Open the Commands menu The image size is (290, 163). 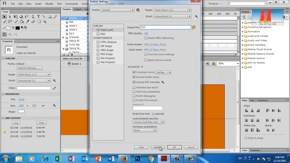pos(72,4)
